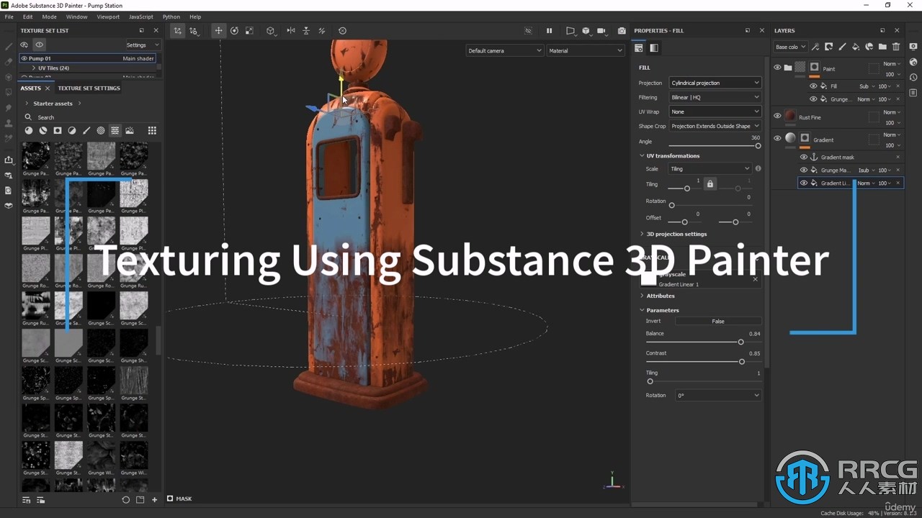Delete layer using trash icon
The height and width of the screenshot is (518, 922).
click(x=896, y=47)
